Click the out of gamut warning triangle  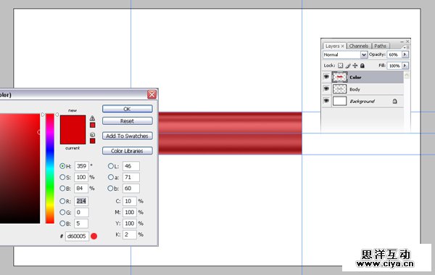(92, 118)
